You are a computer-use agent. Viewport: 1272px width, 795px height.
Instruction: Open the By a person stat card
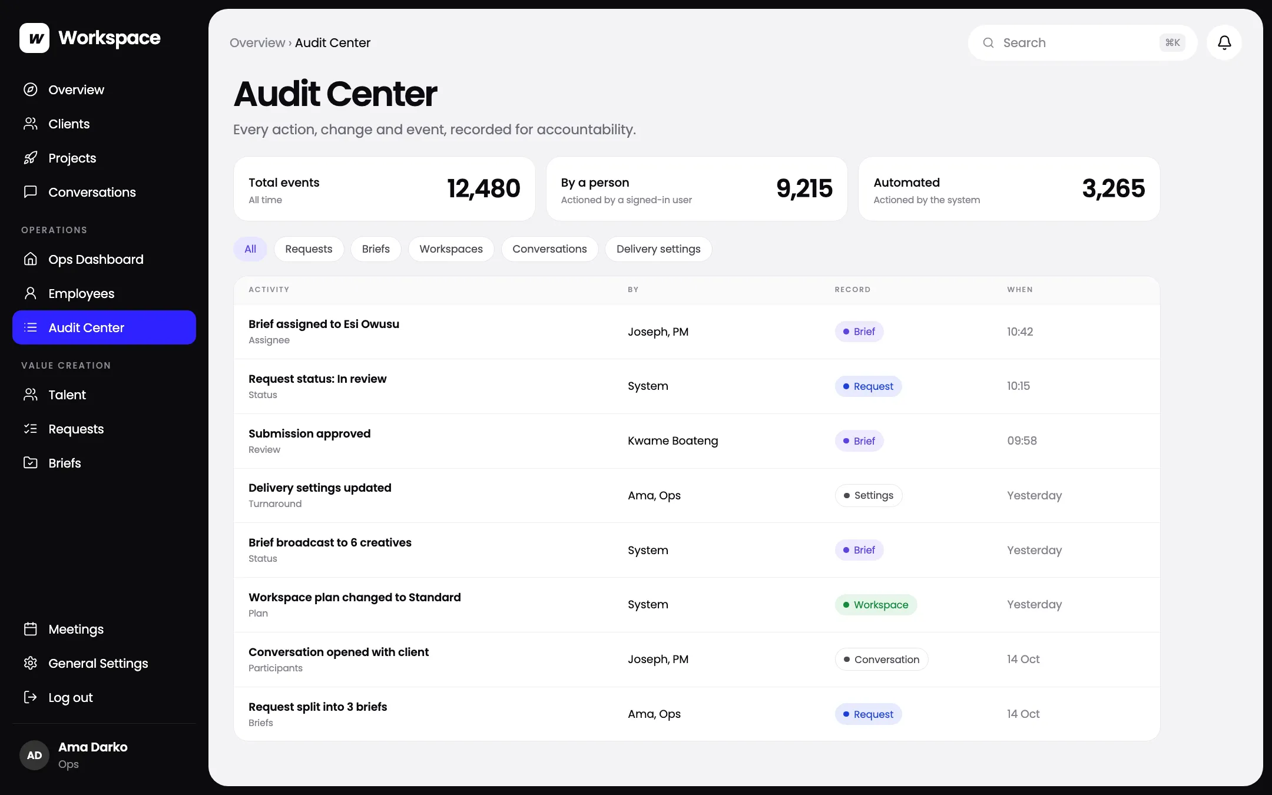click(697, 188)
